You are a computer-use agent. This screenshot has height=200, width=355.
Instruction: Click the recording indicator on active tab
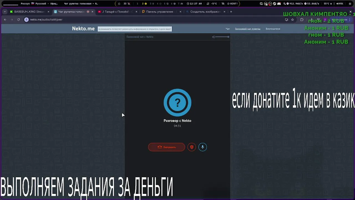tap(88, 12)
